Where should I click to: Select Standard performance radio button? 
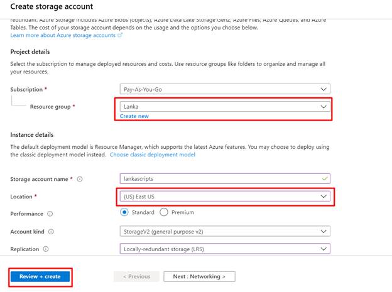pyautogui.click(x=124, y=212)
